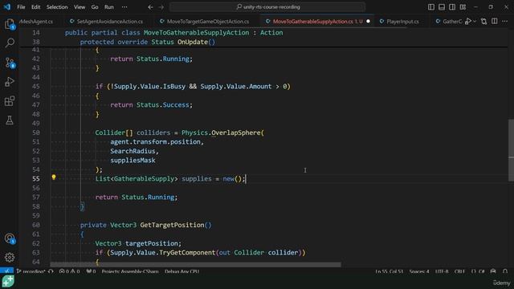Click the green plus app icon at bottom left
The image size is (514, 289).
point(8,282)
